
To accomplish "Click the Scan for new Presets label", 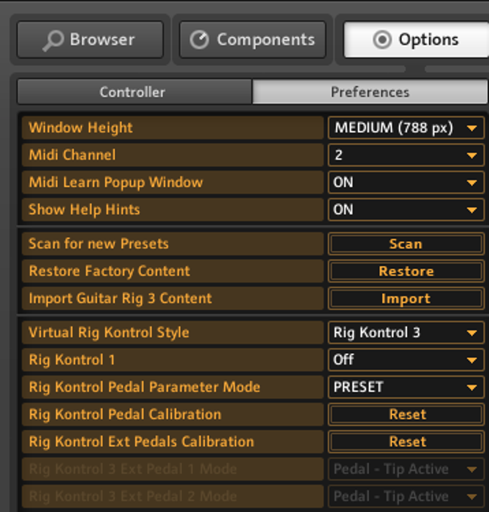I will [x=99, y=244].
